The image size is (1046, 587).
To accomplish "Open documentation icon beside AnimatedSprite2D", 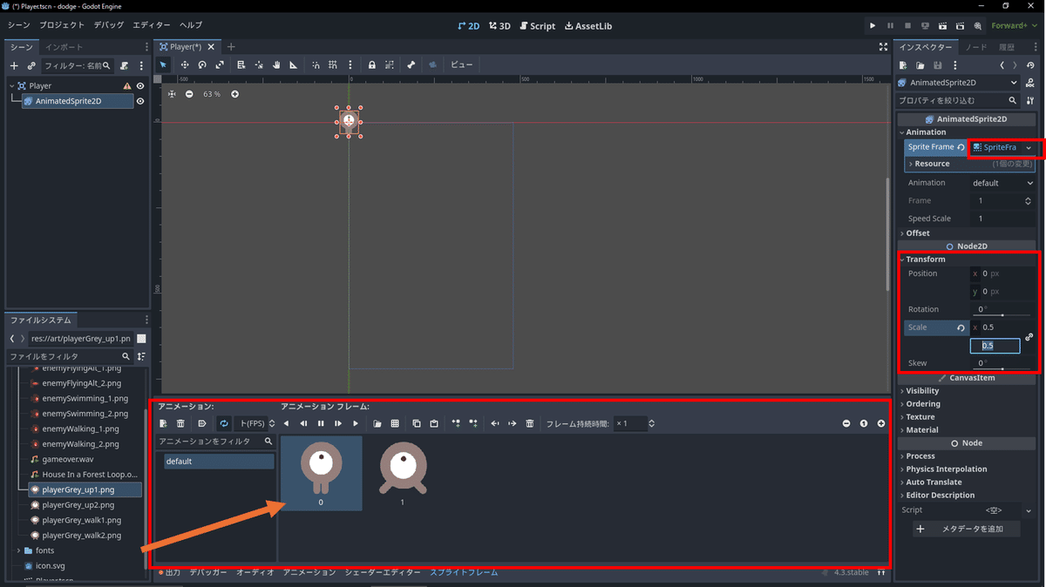I will [x=1031, y=83].
